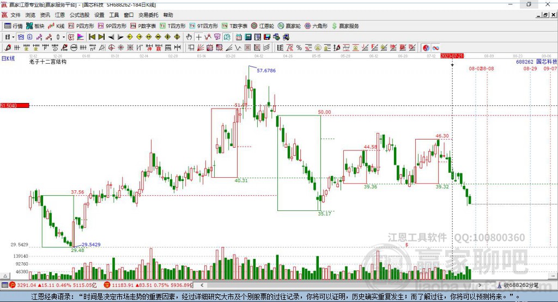Open the 公式选股 menu
This screenshot has width=558, height=302.
[80, 15]
